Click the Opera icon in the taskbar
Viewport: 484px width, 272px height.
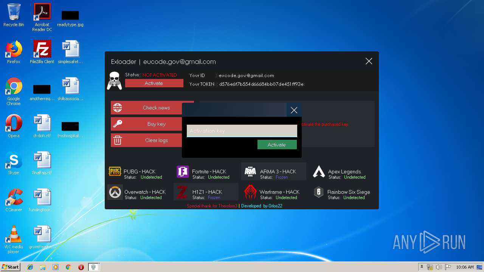pyautogui.click(x=81, y=267)
